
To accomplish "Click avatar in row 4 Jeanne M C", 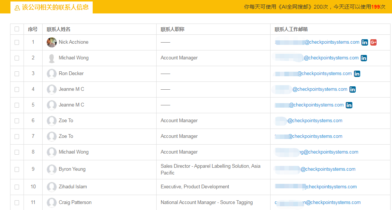I will pos(52,90).
